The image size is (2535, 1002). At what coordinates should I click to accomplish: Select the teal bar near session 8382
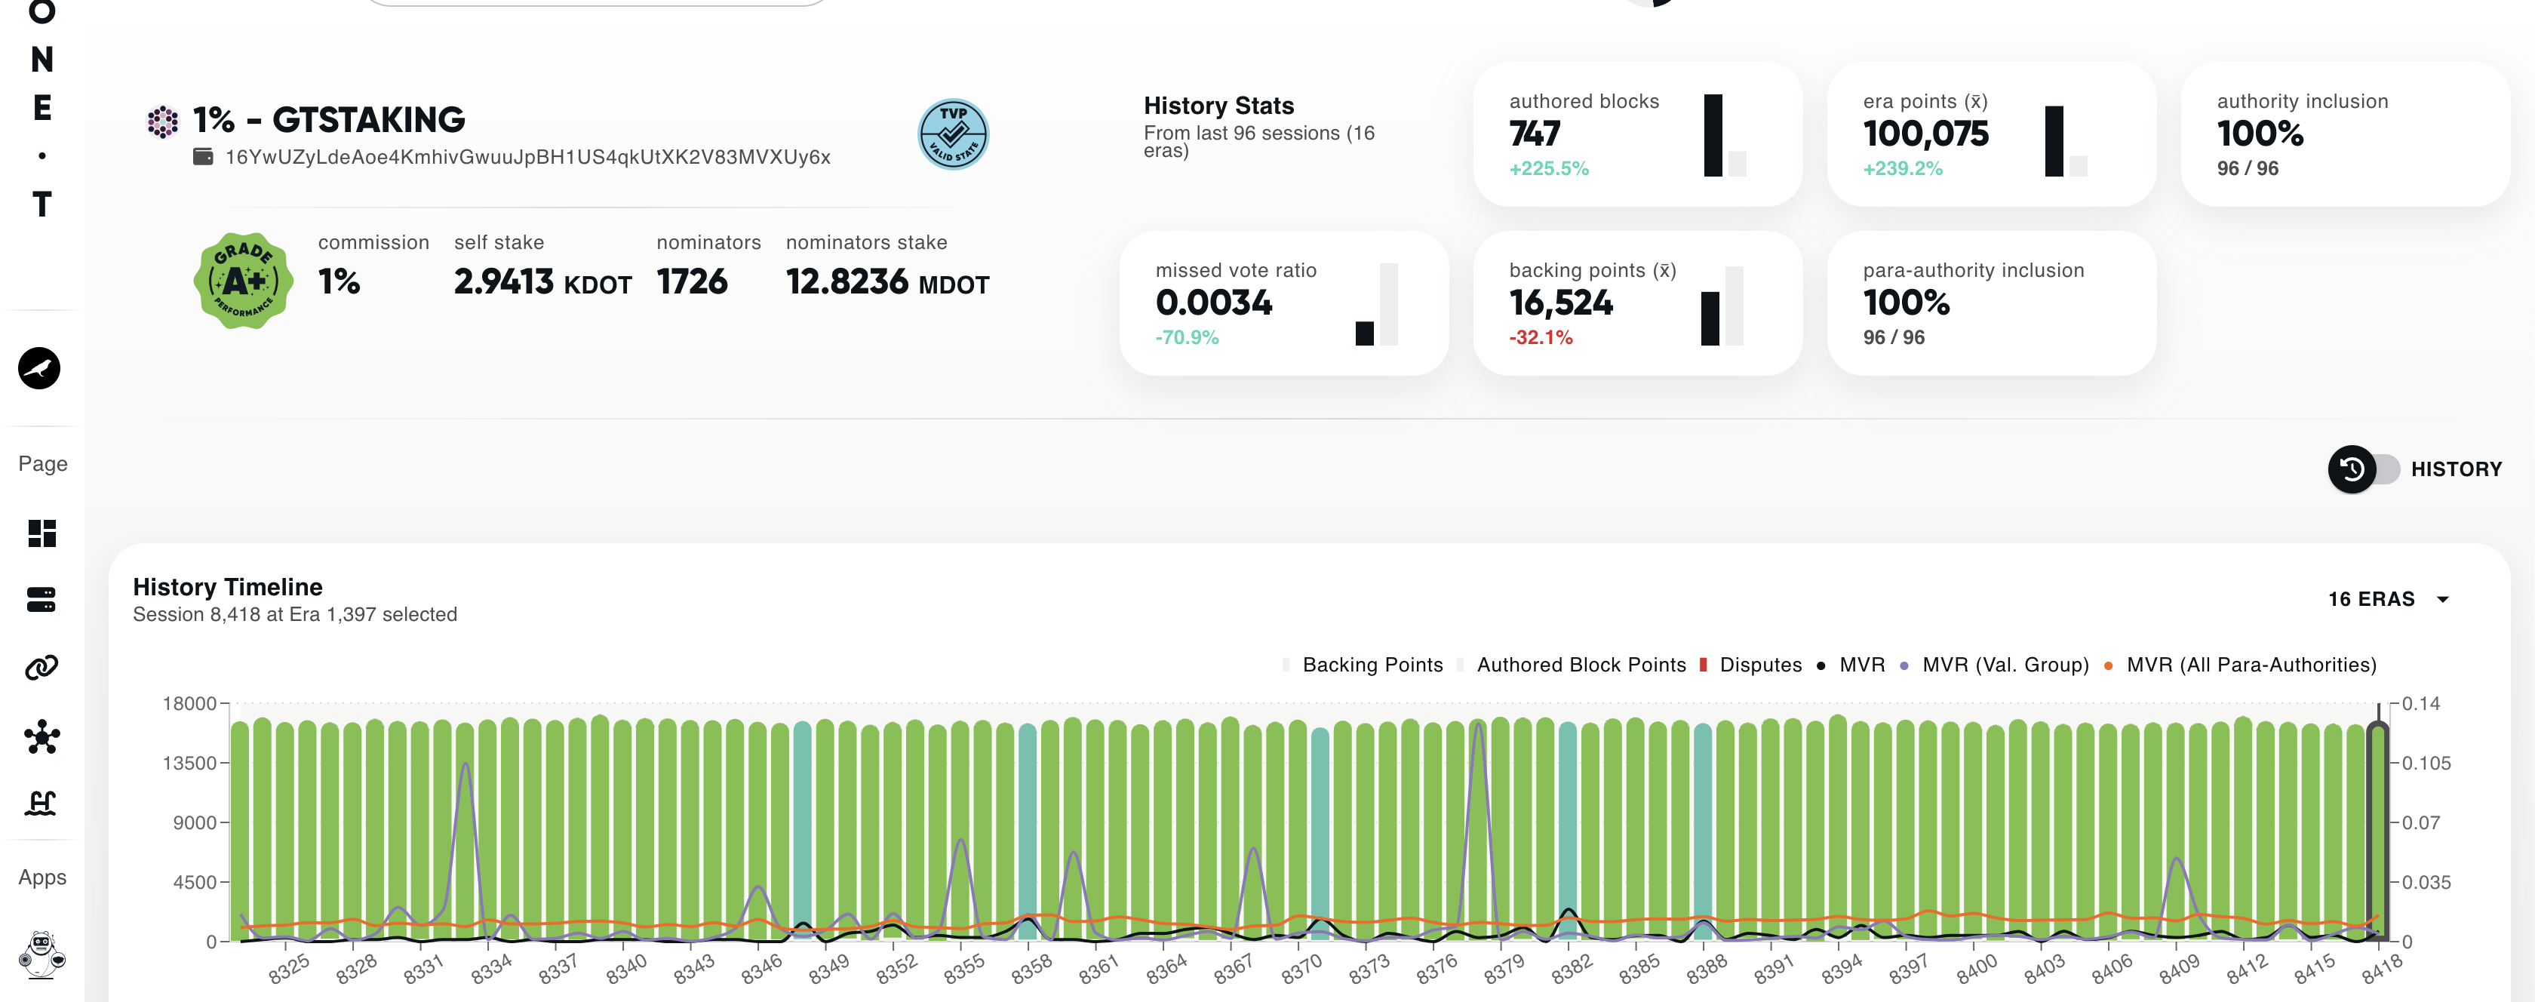coord(1568,831)
